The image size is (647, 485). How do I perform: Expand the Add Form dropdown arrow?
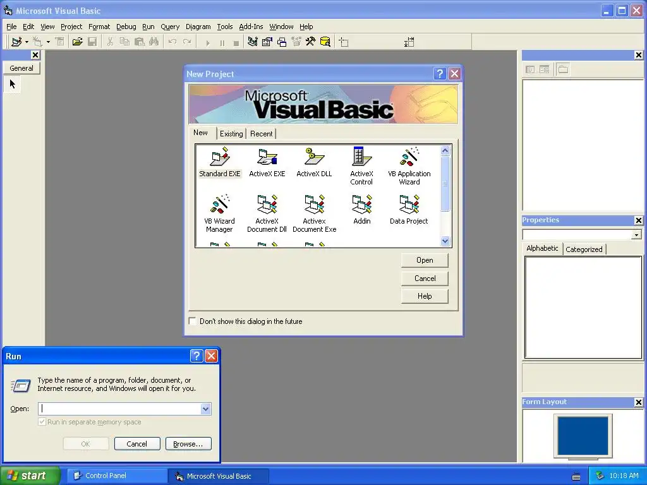48,42
